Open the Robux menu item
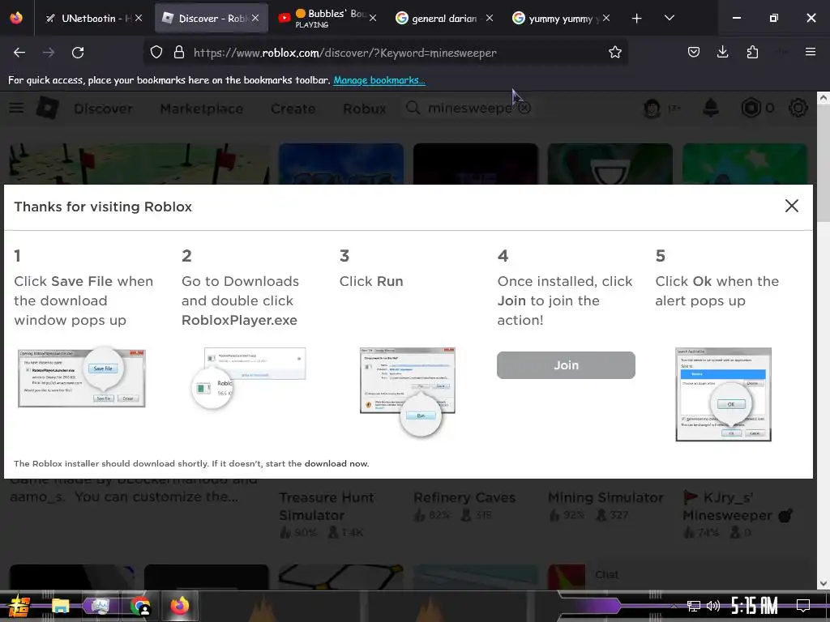This screenshot has height=622, width=830. (x=364, y=109)
